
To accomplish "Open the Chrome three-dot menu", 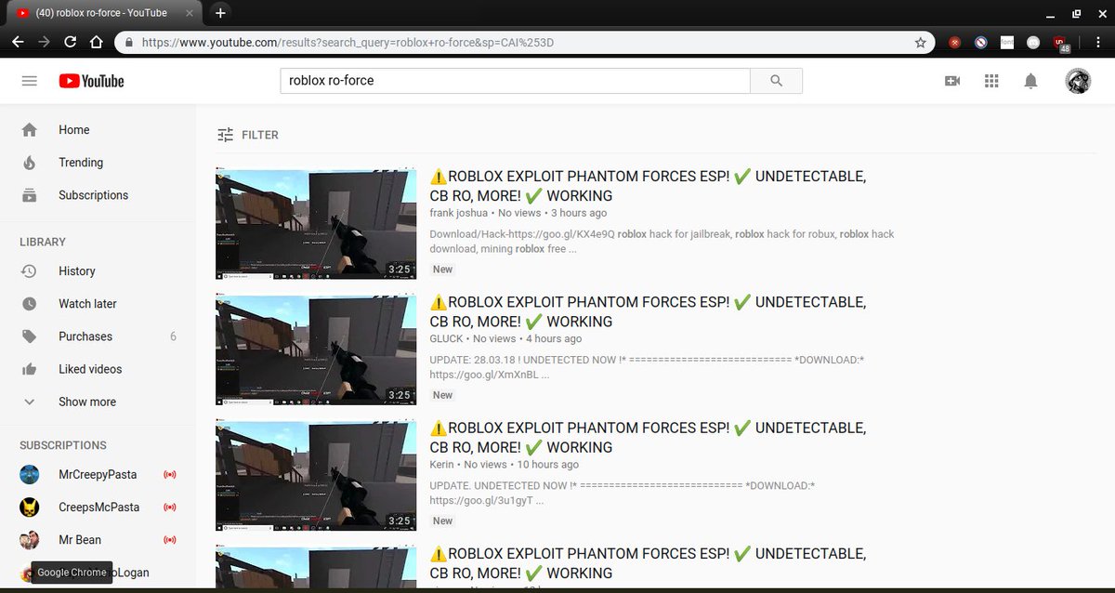I will 1096,43.
